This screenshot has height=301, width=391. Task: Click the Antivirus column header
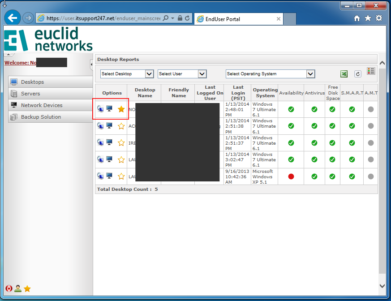(x=315, y=93)
